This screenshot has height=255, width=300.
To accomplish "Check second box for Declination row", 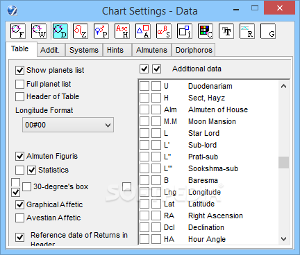I will point(156,227).
